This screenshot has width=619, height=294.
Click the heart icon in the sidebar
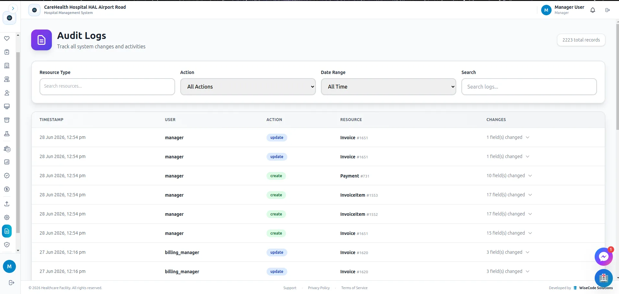[x=7, y=38]
